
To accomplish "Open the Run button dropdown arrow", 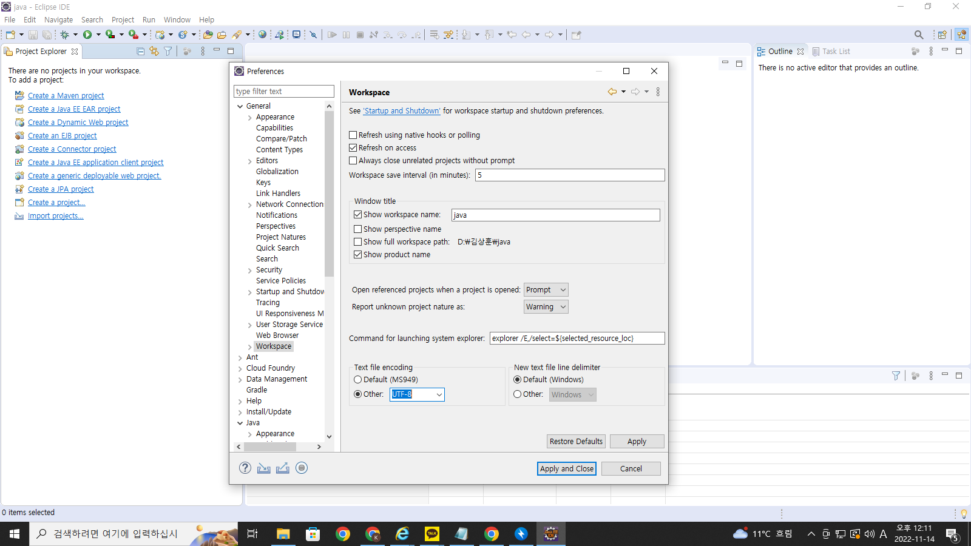I will [98, 35].
